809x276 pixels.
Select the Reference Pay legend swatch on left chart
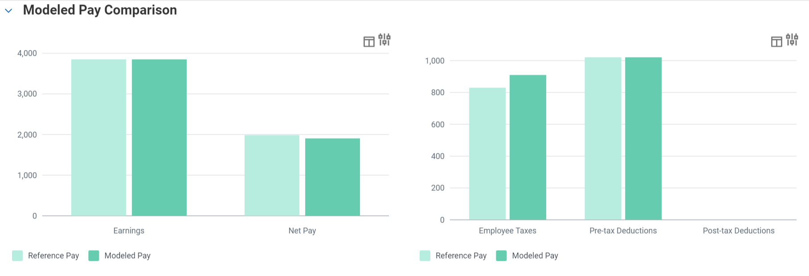coord(17,255)
